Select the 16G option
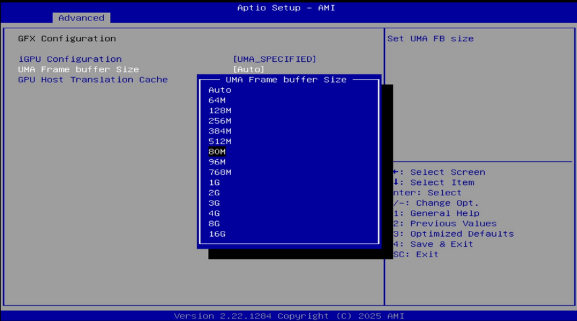Screen dimensions: 577x321 coord(216,234)
